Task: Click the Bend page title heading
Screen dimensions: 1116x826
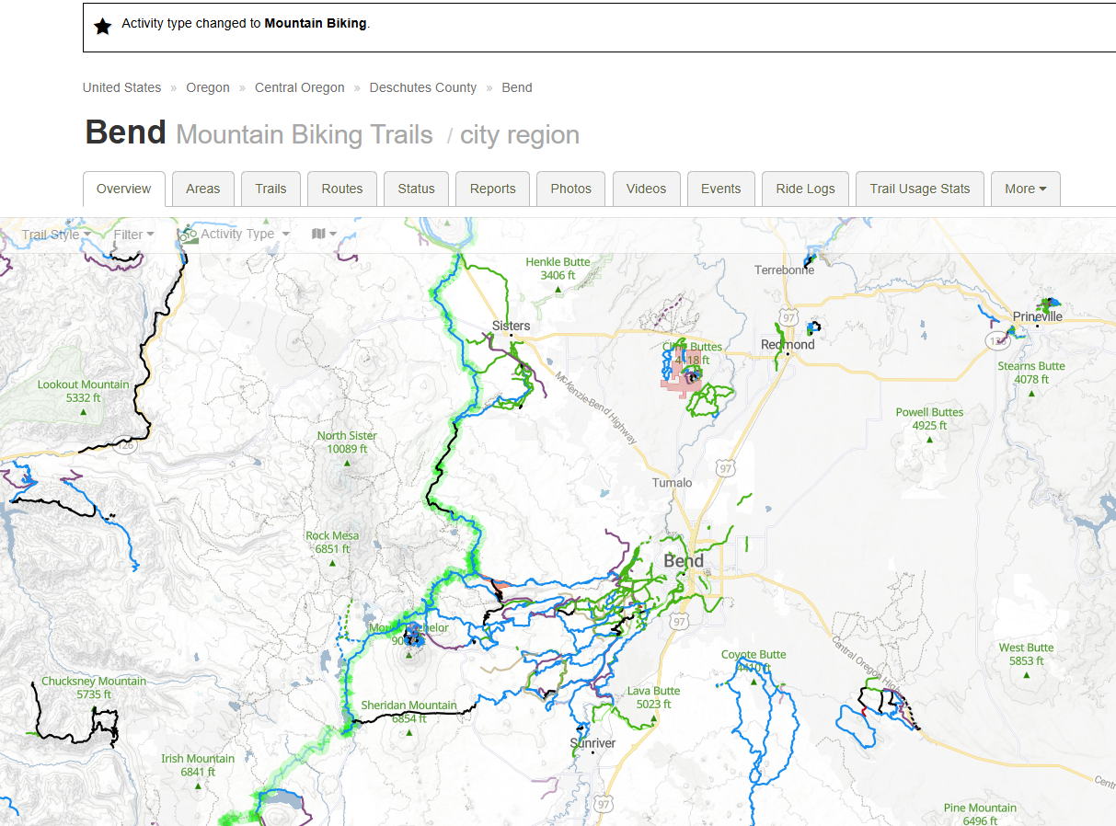Action: point(125,132)
